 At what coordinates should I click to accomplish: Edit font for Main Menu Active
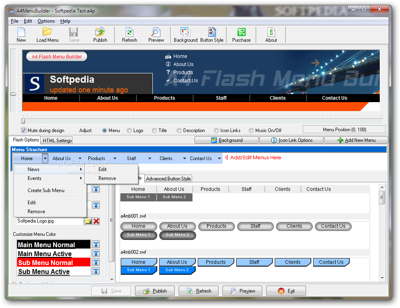coord(96,253)
